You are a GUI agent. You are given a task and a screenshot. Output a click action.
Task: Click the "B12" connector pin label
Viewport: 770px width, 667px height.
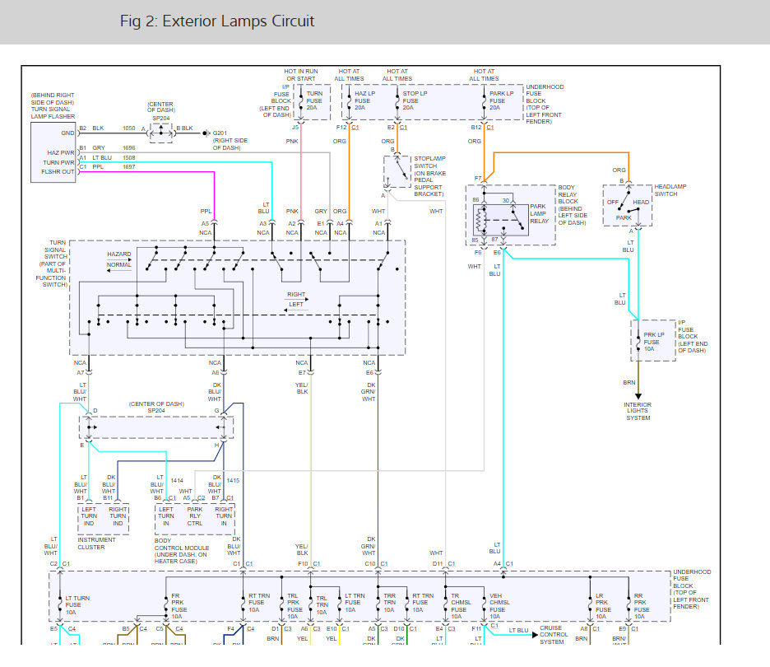(x=475, y=128)
